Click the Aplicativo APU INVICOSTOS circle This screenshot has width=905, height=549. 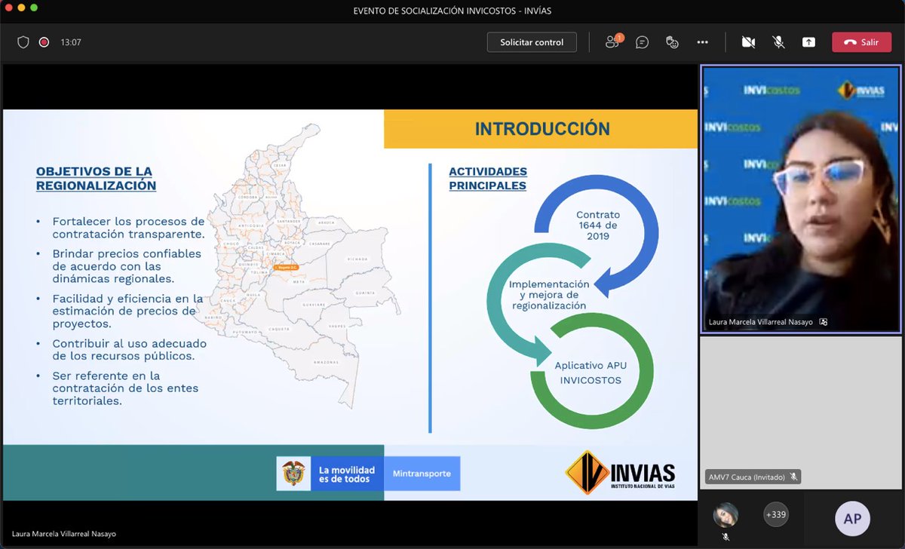pos(591,373)
